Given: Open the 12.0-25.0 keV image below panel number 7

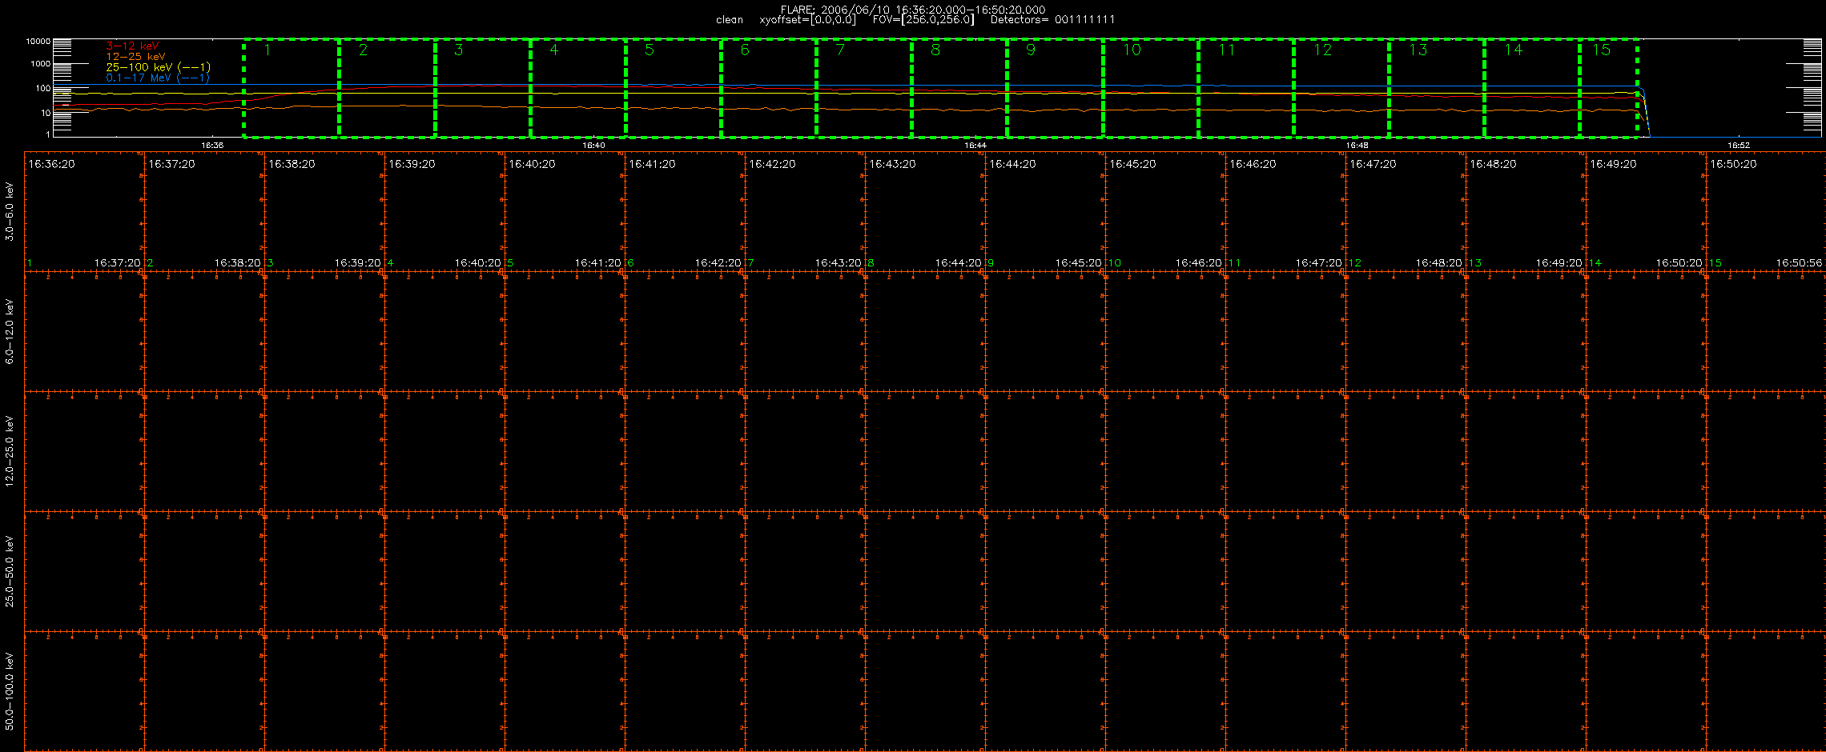Looking at the screenshot, I should 805,451.
